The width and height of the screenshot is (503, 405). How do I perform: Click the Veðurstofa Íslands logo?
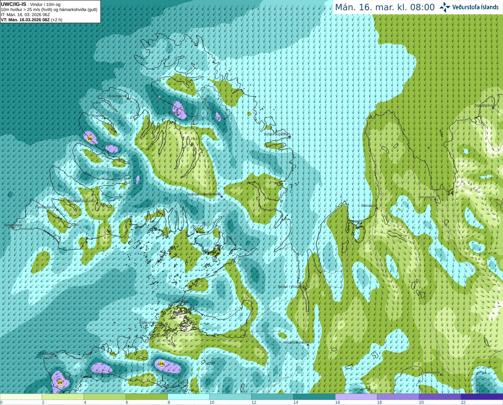[x=469, y=7]
